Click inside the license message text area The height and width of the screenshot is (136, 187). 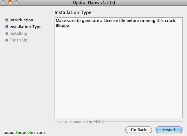point(118,68)
